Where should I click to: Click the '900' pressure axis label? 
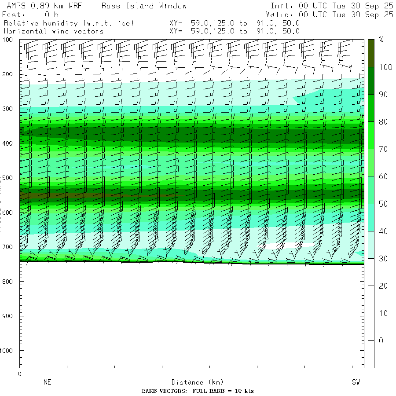[7, 316]
